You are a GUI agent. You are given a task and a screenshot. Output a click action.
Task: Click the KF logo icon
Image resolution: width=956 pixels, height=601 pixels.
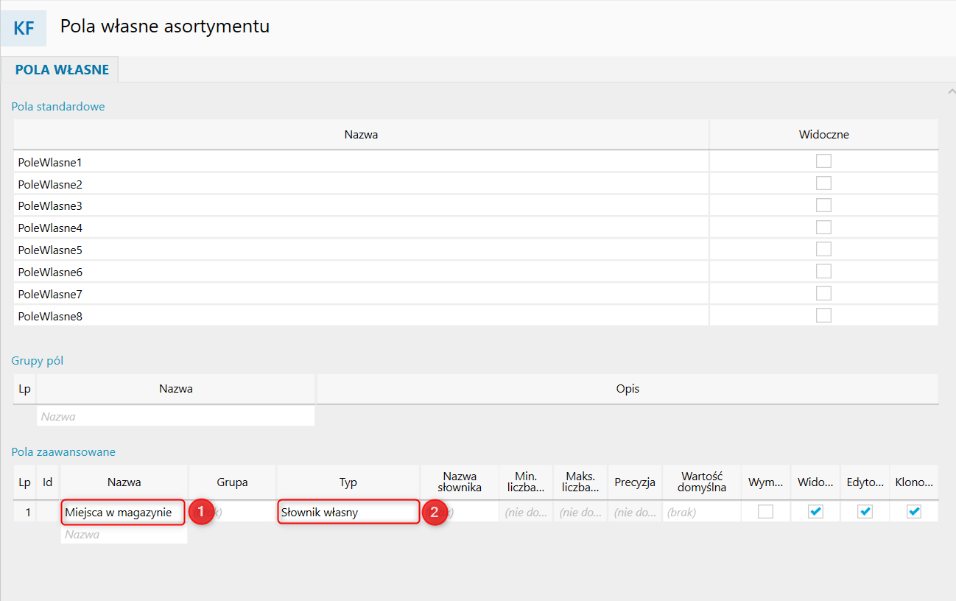pyautogui.click(x=24, y=29)
